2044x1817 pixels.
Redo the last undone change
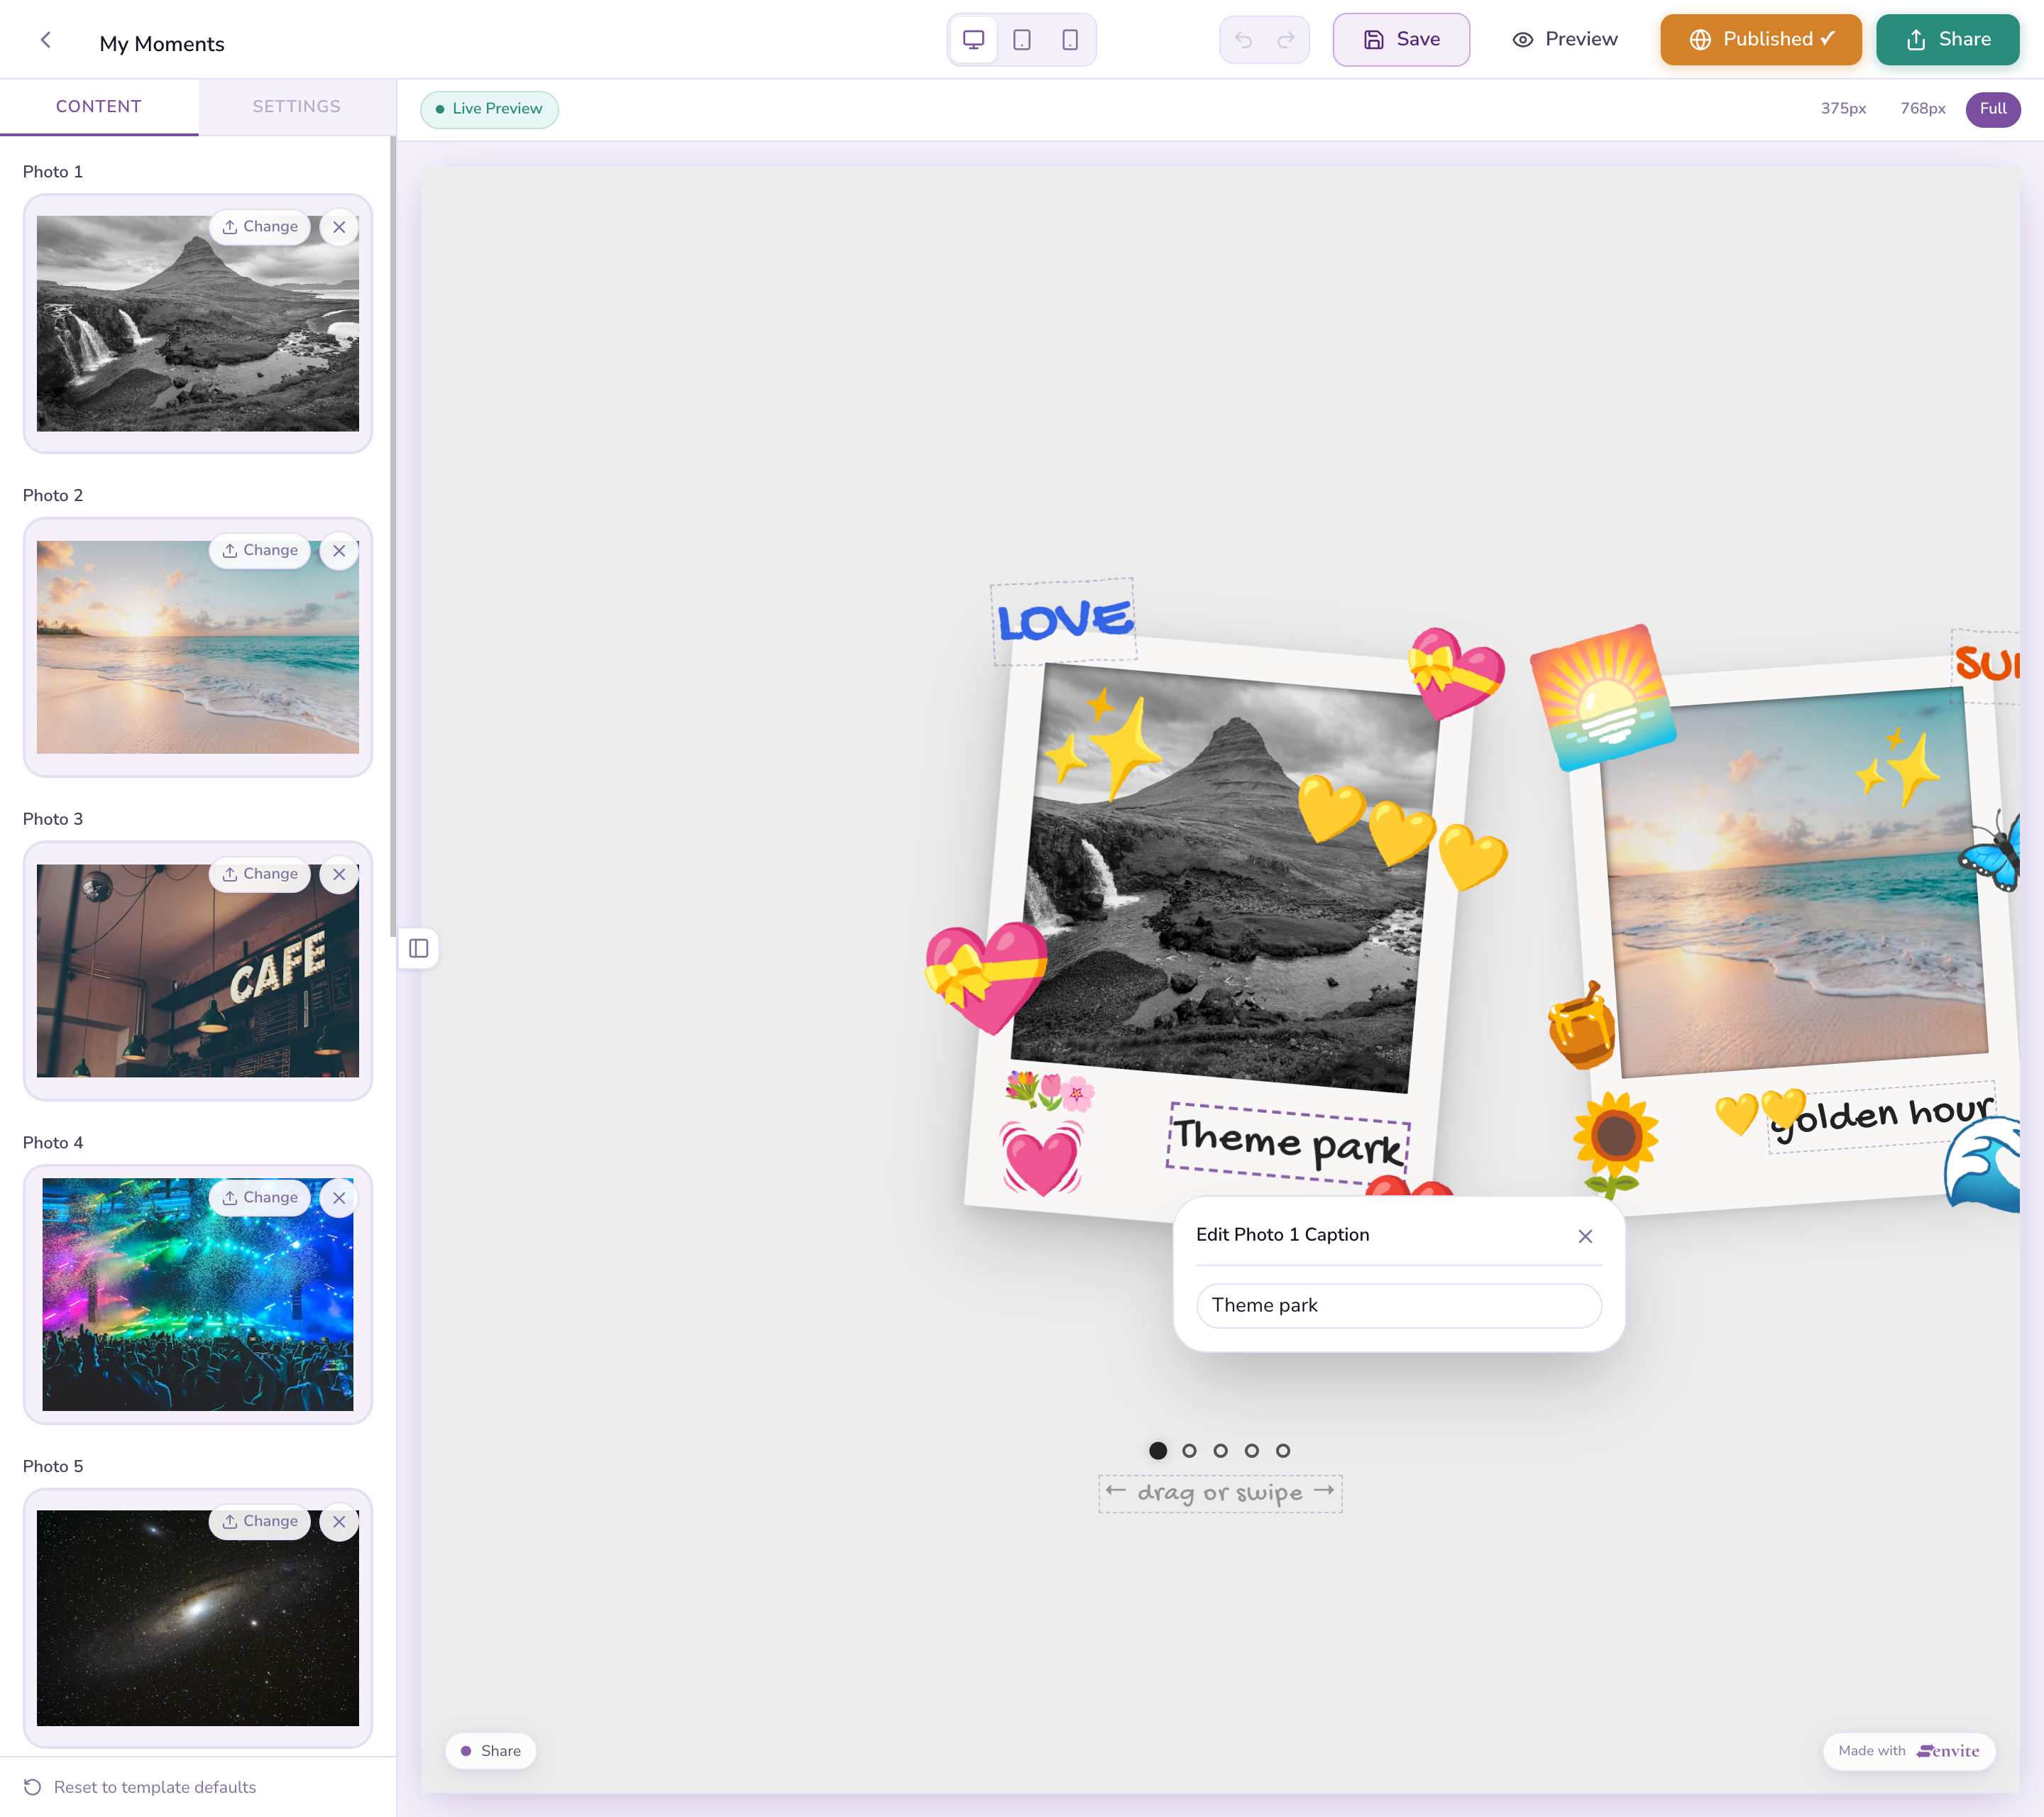click(x=1286, y=40)
